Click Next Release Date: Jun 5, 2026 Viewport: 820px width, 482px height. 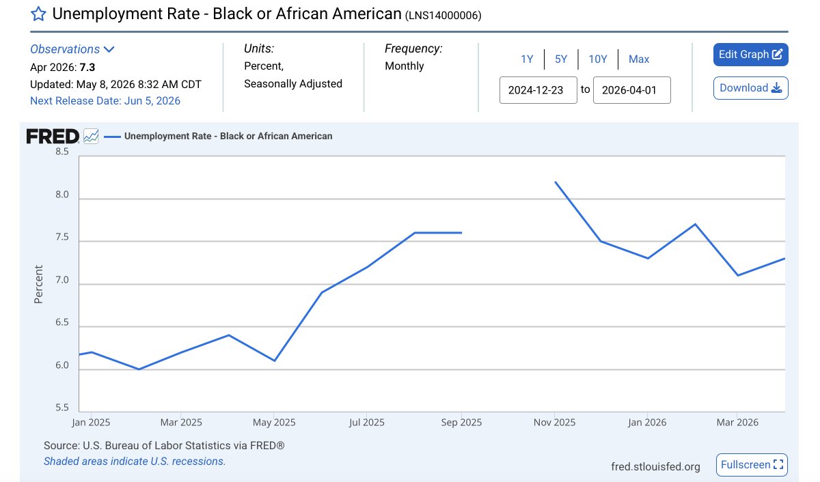(x=105, y=101)
